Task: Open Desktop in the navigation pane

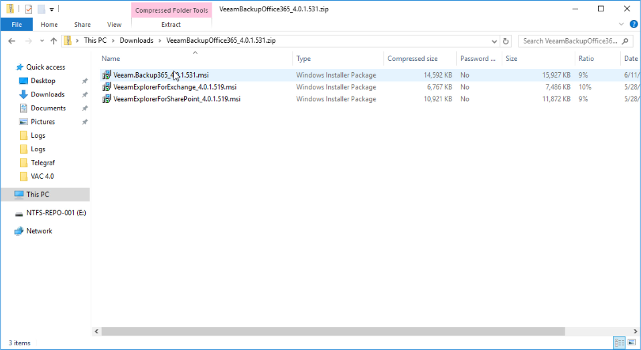Action: pyautogui.click(x=43, y=81)
